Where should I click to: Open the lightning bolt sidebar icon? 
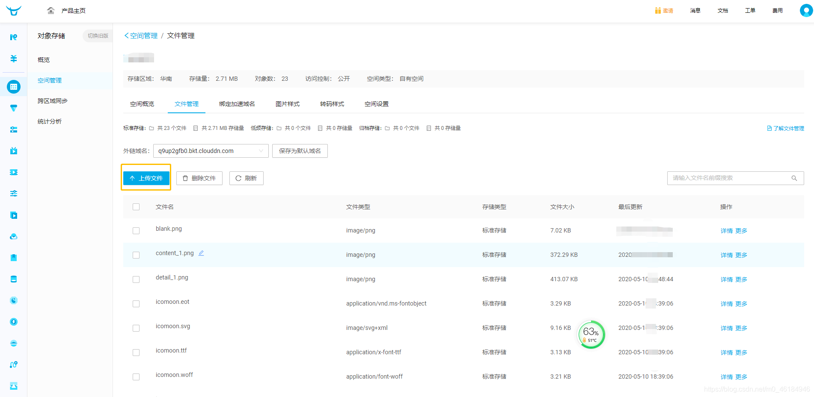tap(14, 322)
